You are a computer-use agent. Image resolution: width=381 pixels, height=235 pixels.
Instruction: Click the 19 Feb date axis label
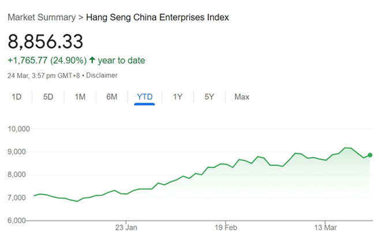226,227
